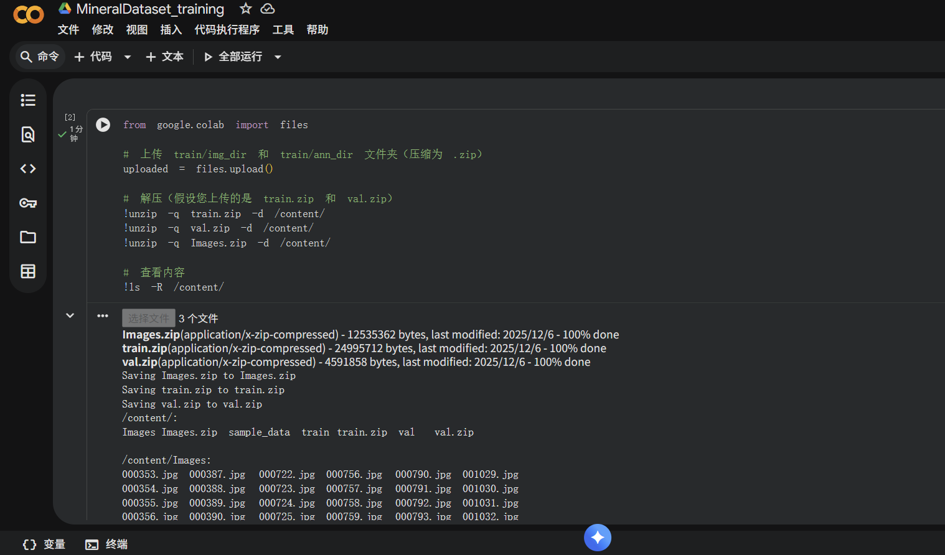The width and height of the screenshot is (945, 555).
Task: Click the notebook title MineralDataset_training
Action: click(150, 9)
